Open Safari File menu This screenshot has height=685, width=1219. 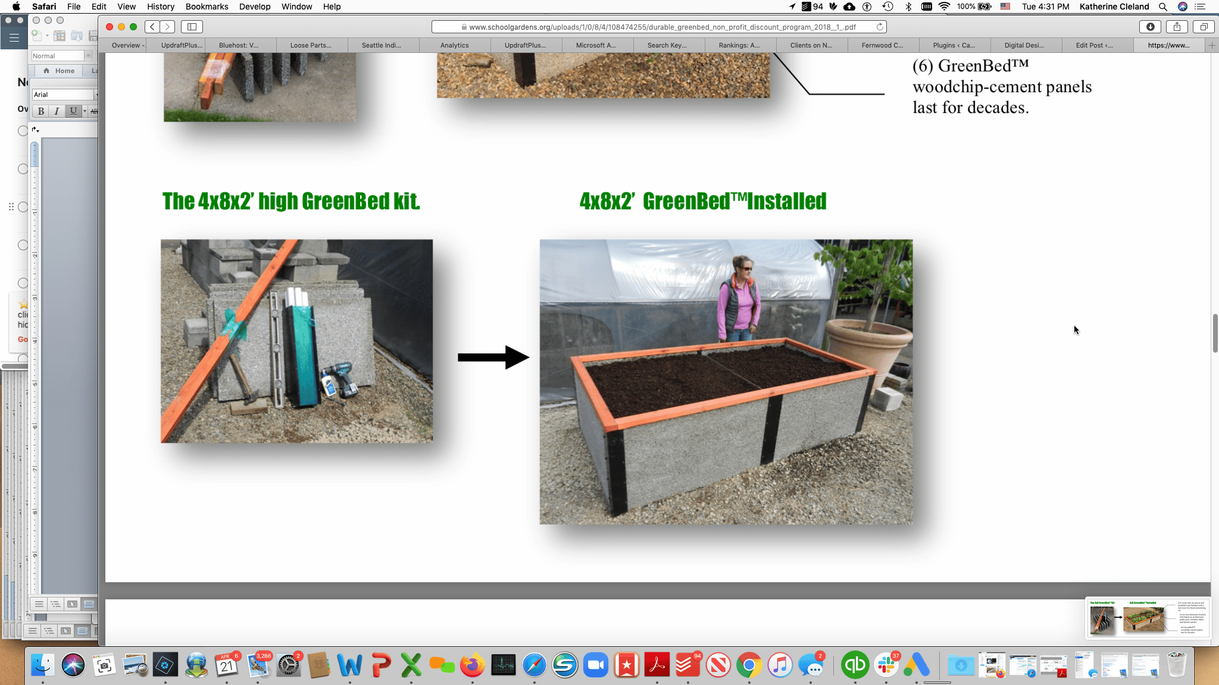(74, 7)
